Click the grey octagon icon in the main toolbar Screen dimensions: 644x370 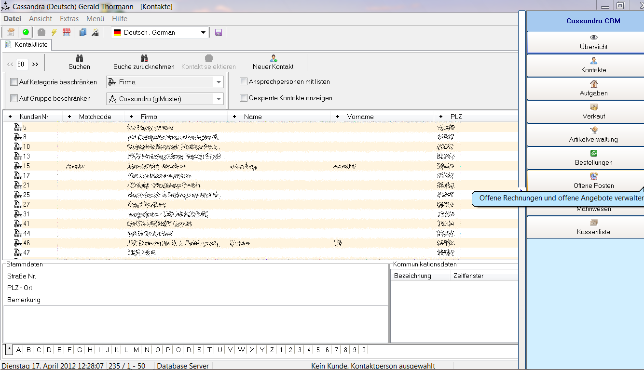point(41,32)
